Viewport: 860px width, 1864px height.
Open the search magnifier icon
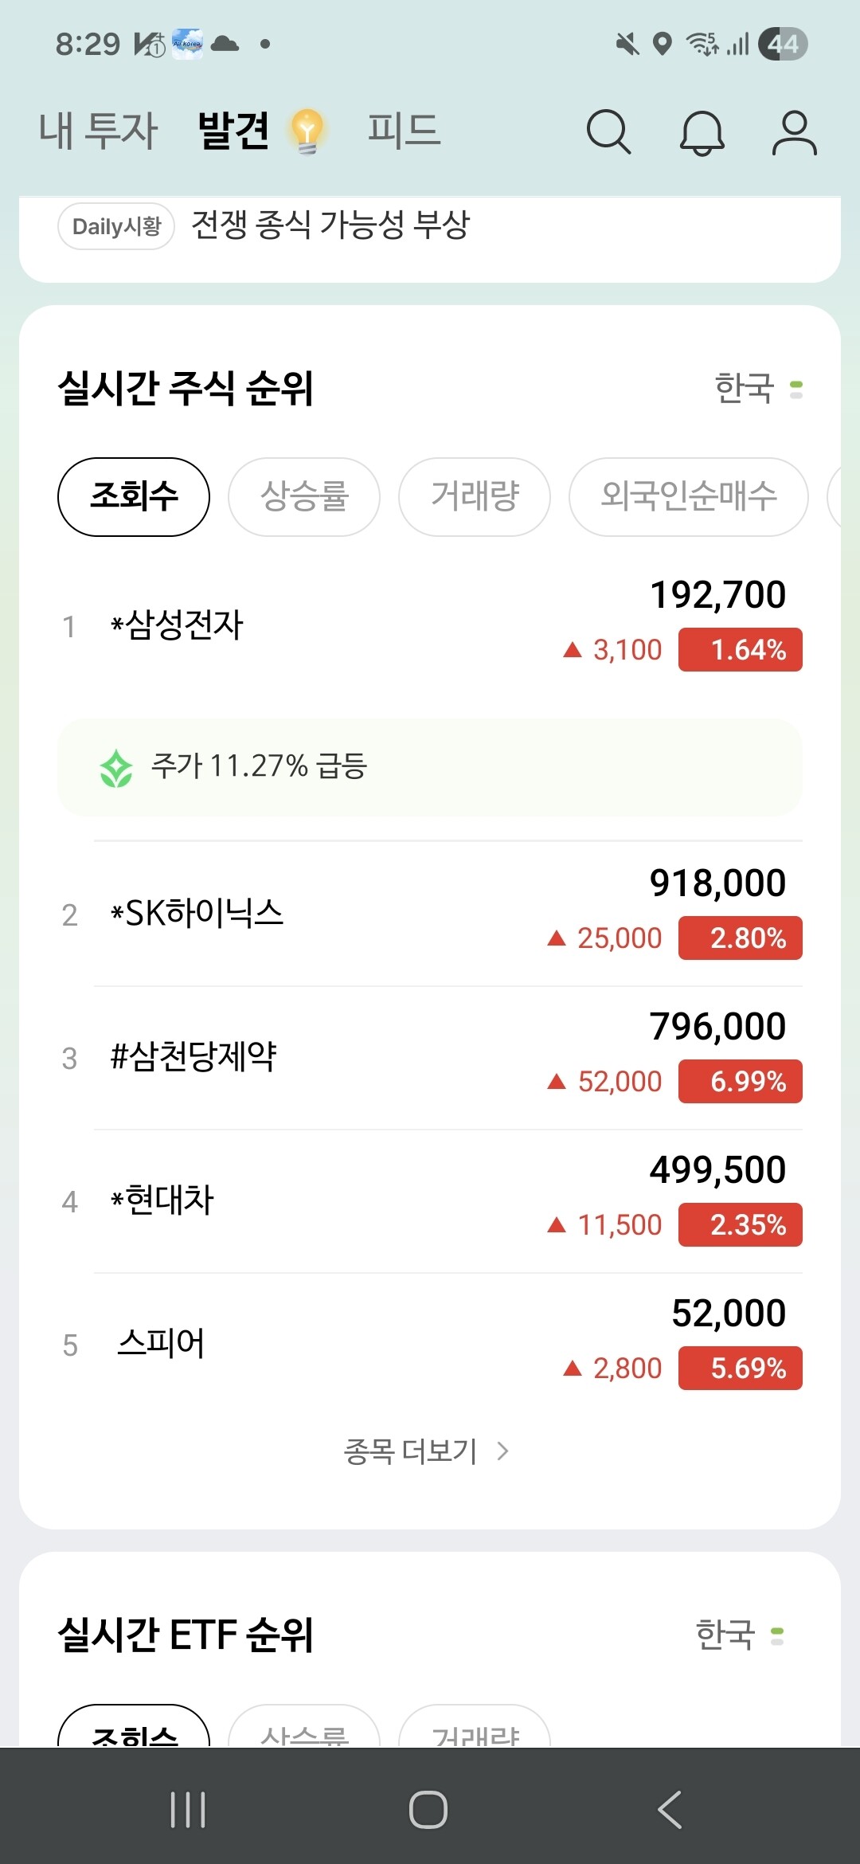(608, 131)
